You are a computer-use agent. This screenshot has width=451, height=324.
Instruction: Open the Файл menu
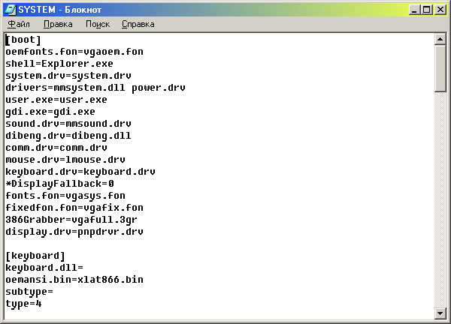click(19, 24)
